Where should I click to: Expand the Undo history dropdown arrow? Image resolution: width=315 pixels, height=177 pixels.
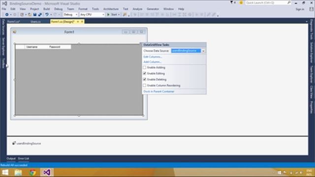51,14
